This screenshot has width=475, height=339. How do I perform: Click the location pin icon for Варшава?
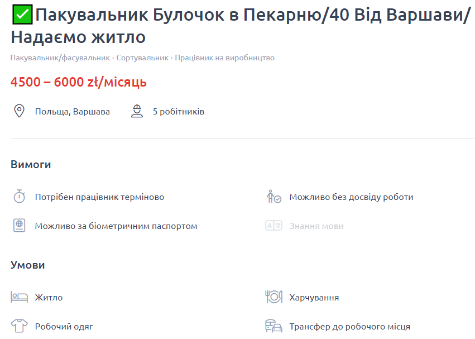18,111
